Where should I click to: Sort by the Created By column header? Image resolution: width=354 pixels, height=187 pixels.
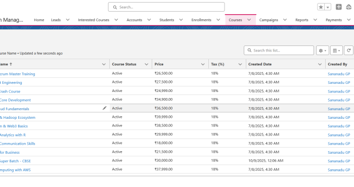tap(337, 64)
